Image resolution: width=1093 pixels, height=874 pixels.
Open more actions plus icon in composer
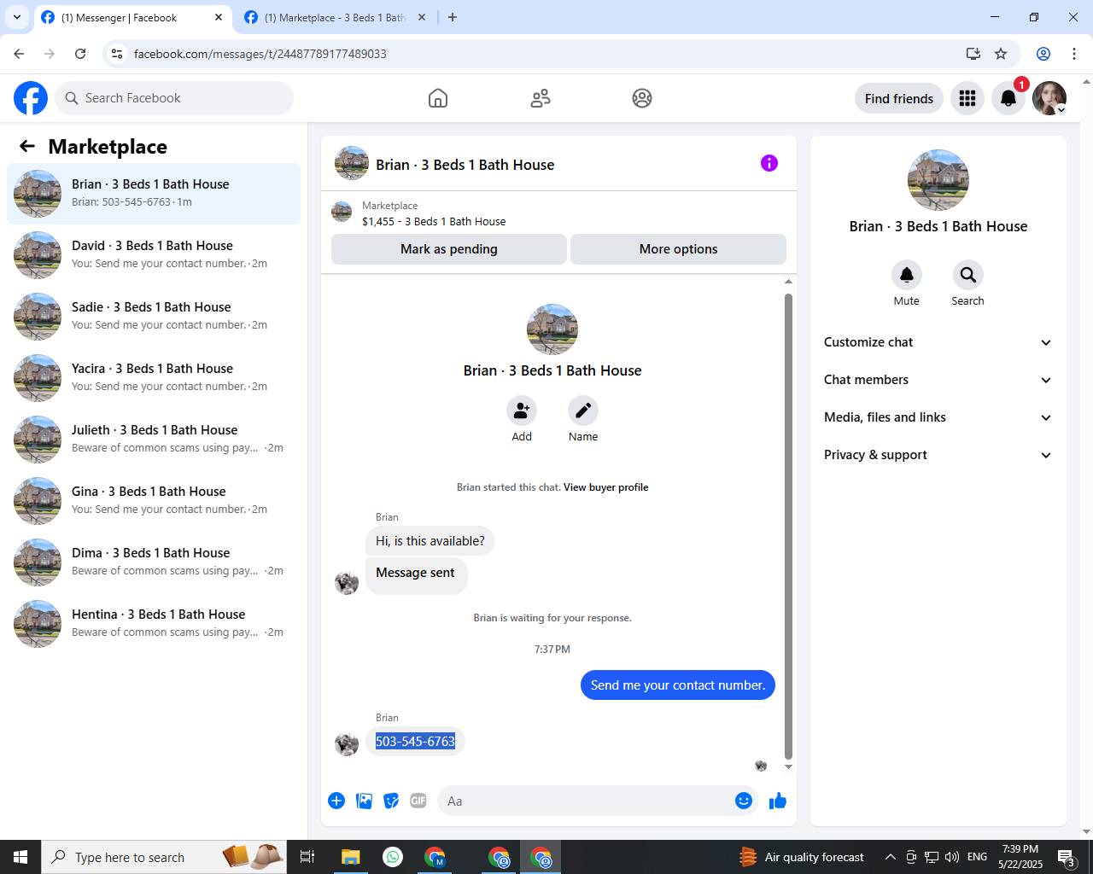[x=336, y=801]
